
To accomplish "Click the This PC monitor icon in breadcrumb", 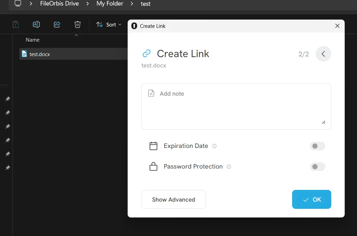I will click(18, 4).
